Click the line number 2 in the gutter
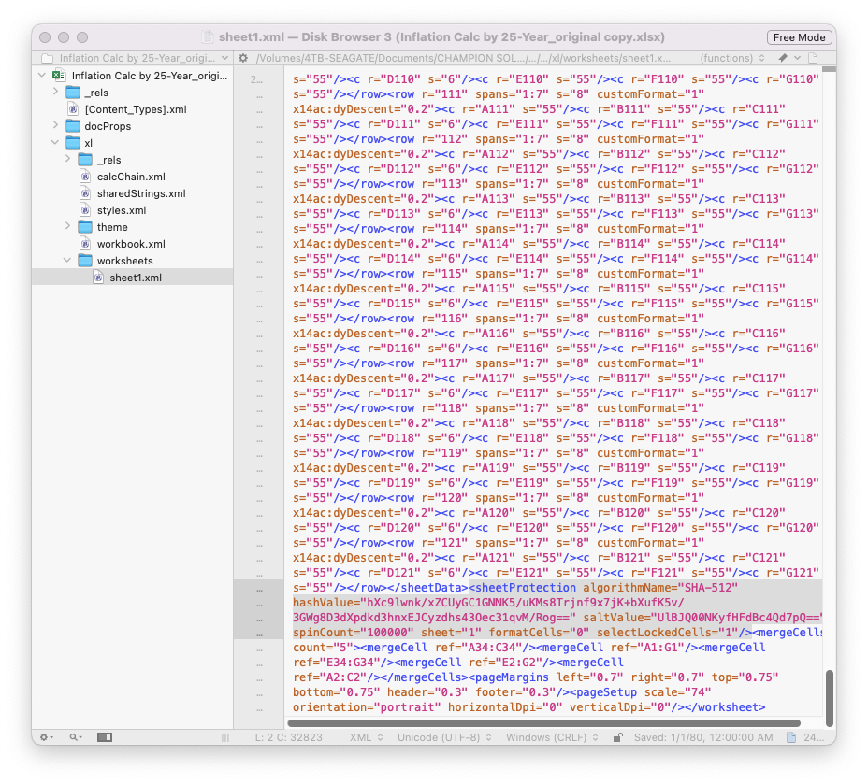Viewport: 868px width, 784px height. (256, 80)
